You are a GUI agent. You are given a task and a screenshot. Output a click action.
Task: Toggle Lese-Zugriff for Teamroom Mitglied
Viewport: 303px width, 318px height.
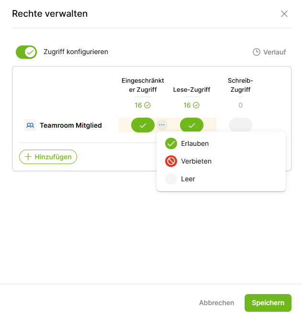191,125
